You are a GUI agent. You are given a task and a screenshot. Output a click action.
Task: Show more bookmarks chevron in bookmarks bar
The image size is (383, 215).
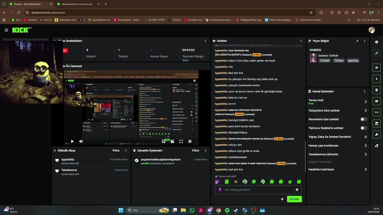[x=349, y=20]
